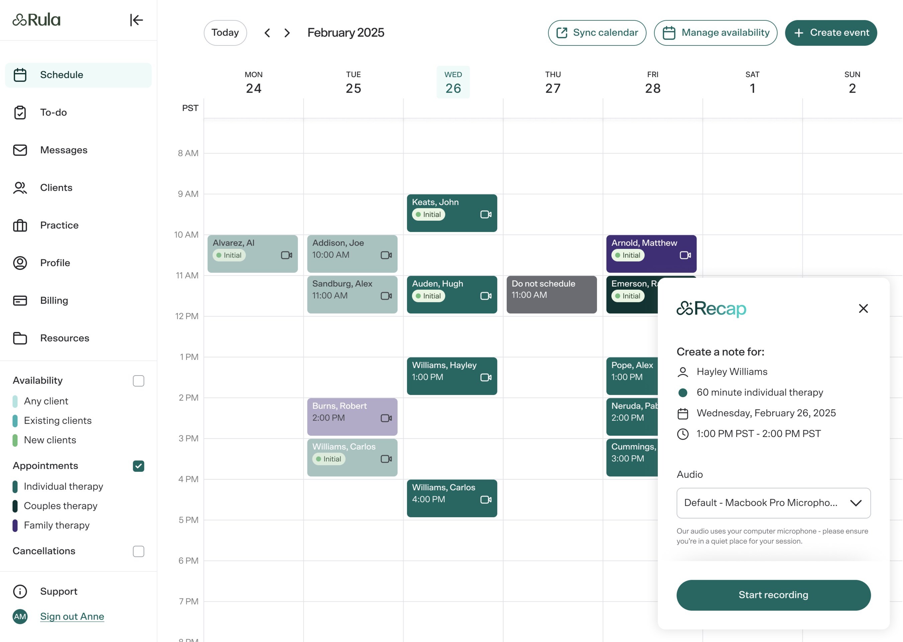903x642 pixels.
Task: Click the Sign out Anne link
Action: tap(72, 616)
